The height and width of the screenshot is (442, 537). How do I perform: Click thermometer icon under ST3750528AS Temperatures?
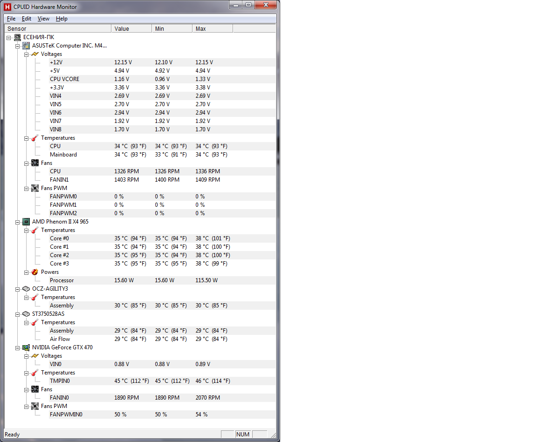pyautogui.click(x=35, y=322)
